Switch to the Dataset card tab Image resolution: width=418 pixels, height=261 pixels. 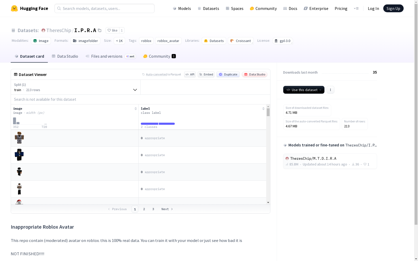pos(29,56)
